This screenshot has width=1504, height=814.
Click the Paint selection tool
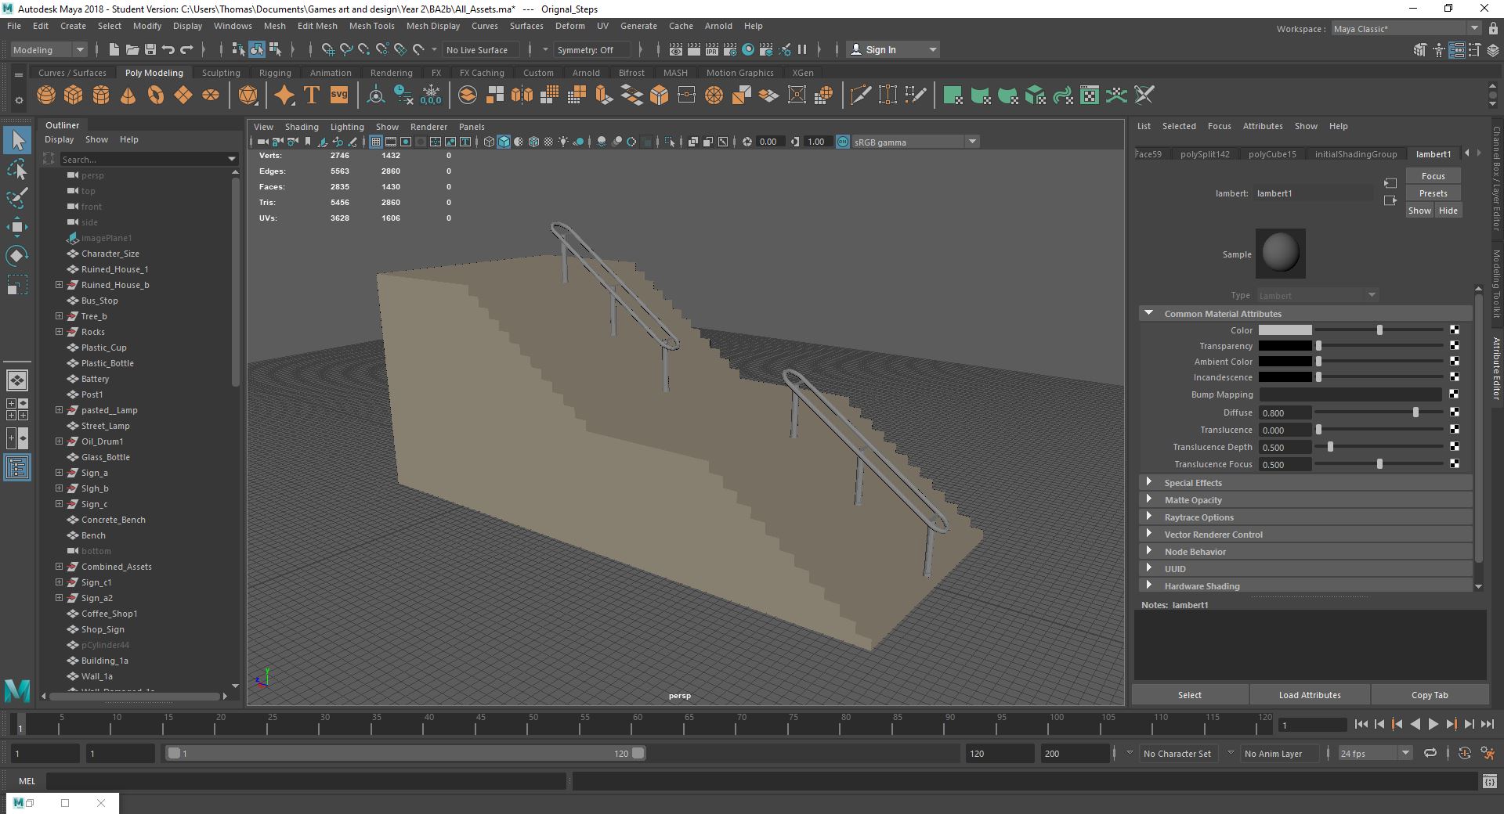coord(17,198)
